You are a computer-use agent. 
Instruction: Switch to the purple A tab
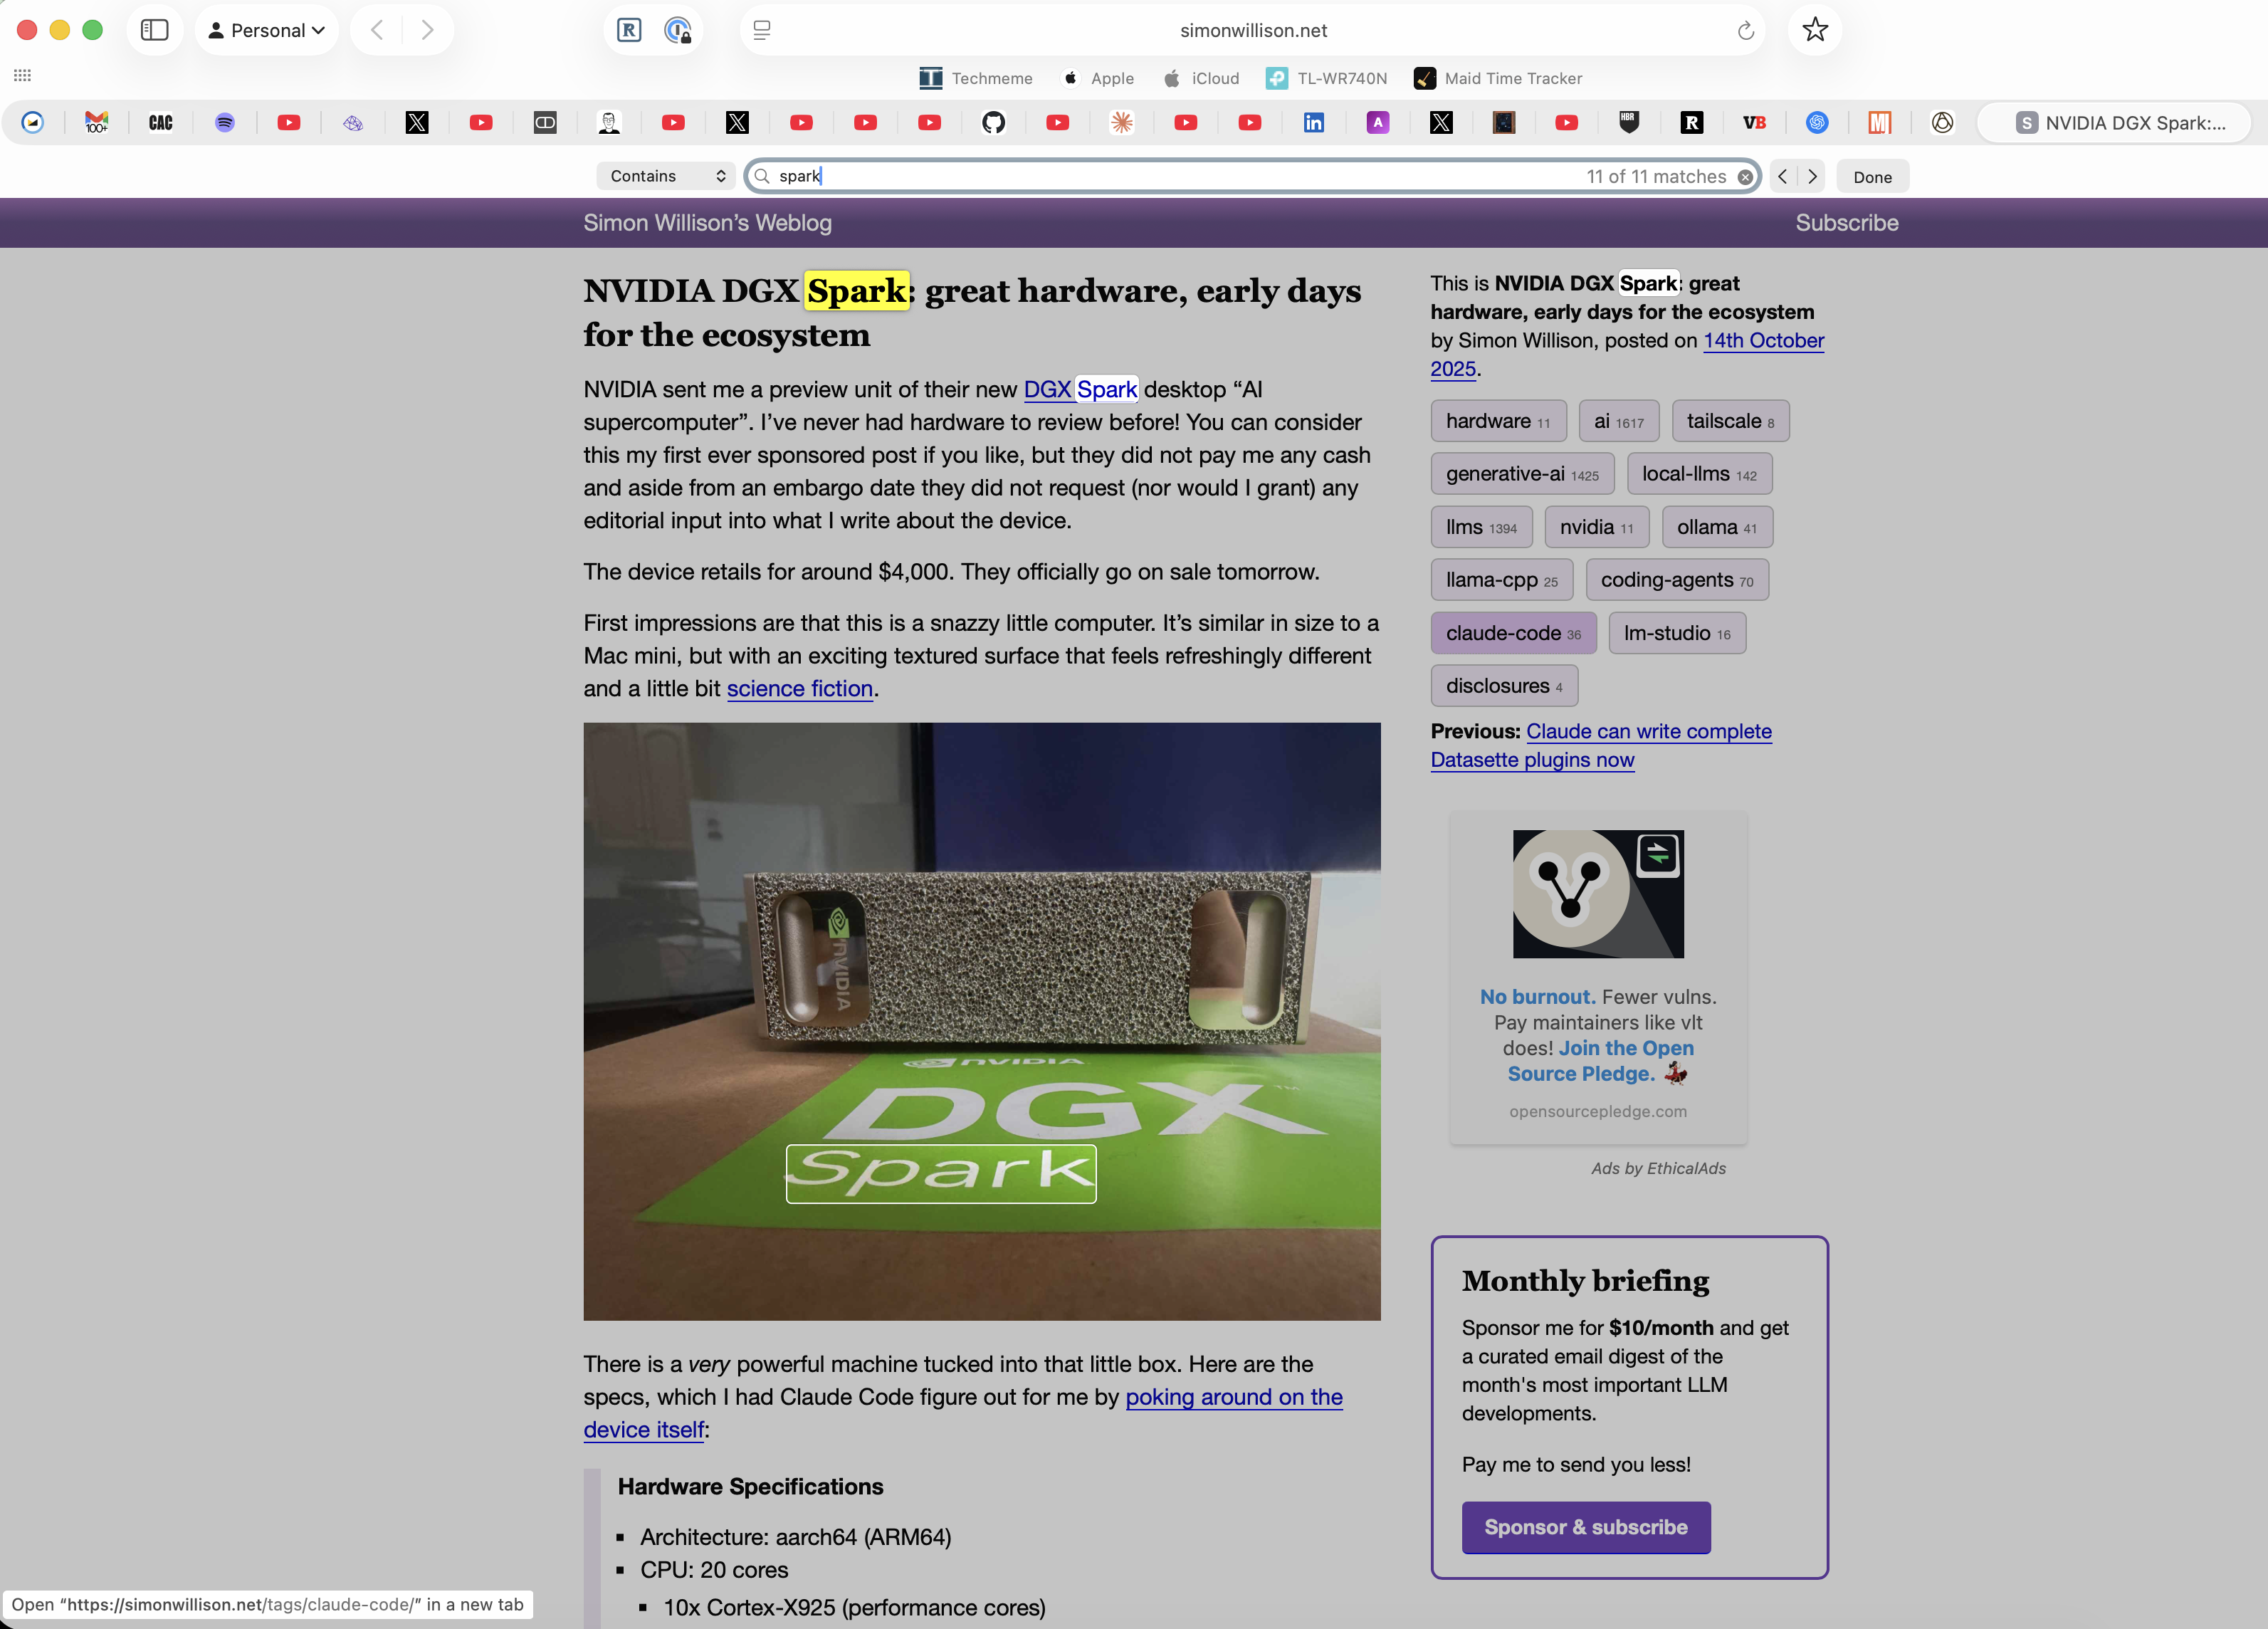click(x=1378, y=122)
